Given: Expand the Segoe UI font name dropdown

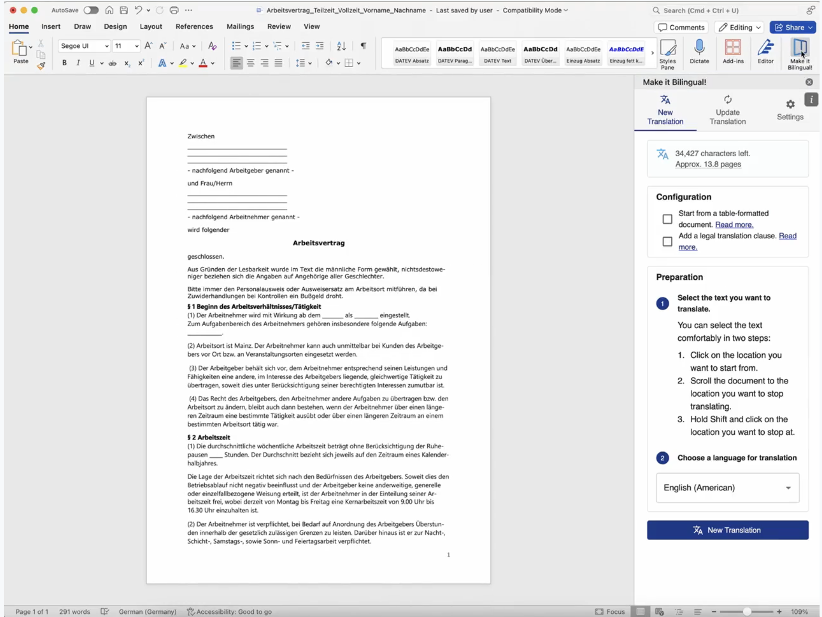Looking at the screenshot, I should pyautogui.click(x=107, y=46).
